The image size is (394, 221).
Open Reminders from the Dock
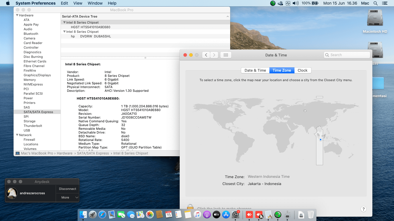pos(178,214)
